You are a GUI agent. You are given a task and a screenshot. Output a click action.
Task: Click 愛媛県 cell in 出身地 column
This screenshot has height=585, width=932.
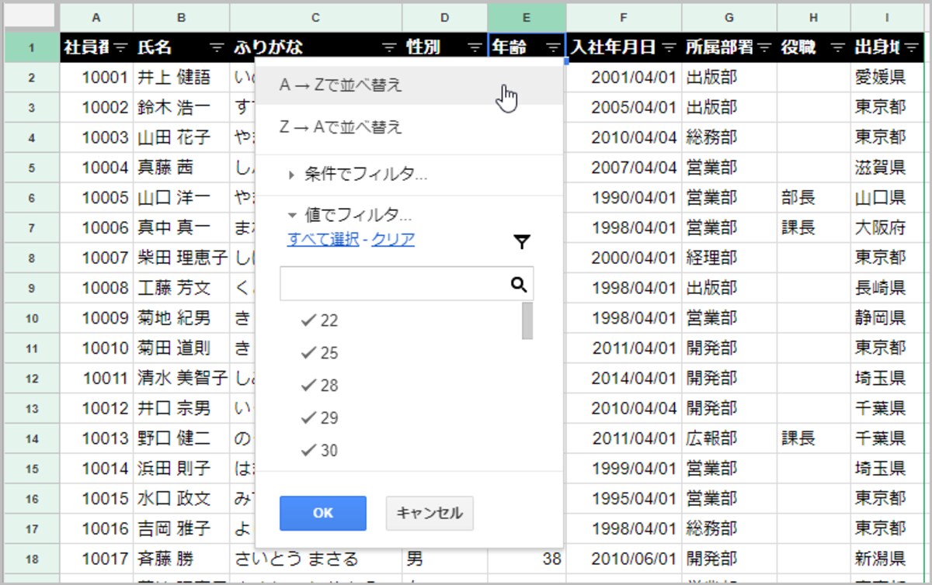(x=888, y=77)
